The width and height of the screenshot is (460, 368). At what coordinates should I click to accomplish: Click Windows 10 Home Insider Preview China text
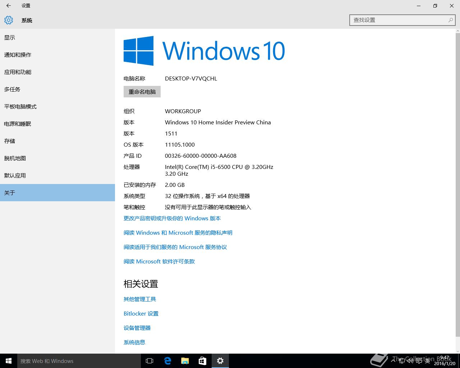tap(218, 122)
